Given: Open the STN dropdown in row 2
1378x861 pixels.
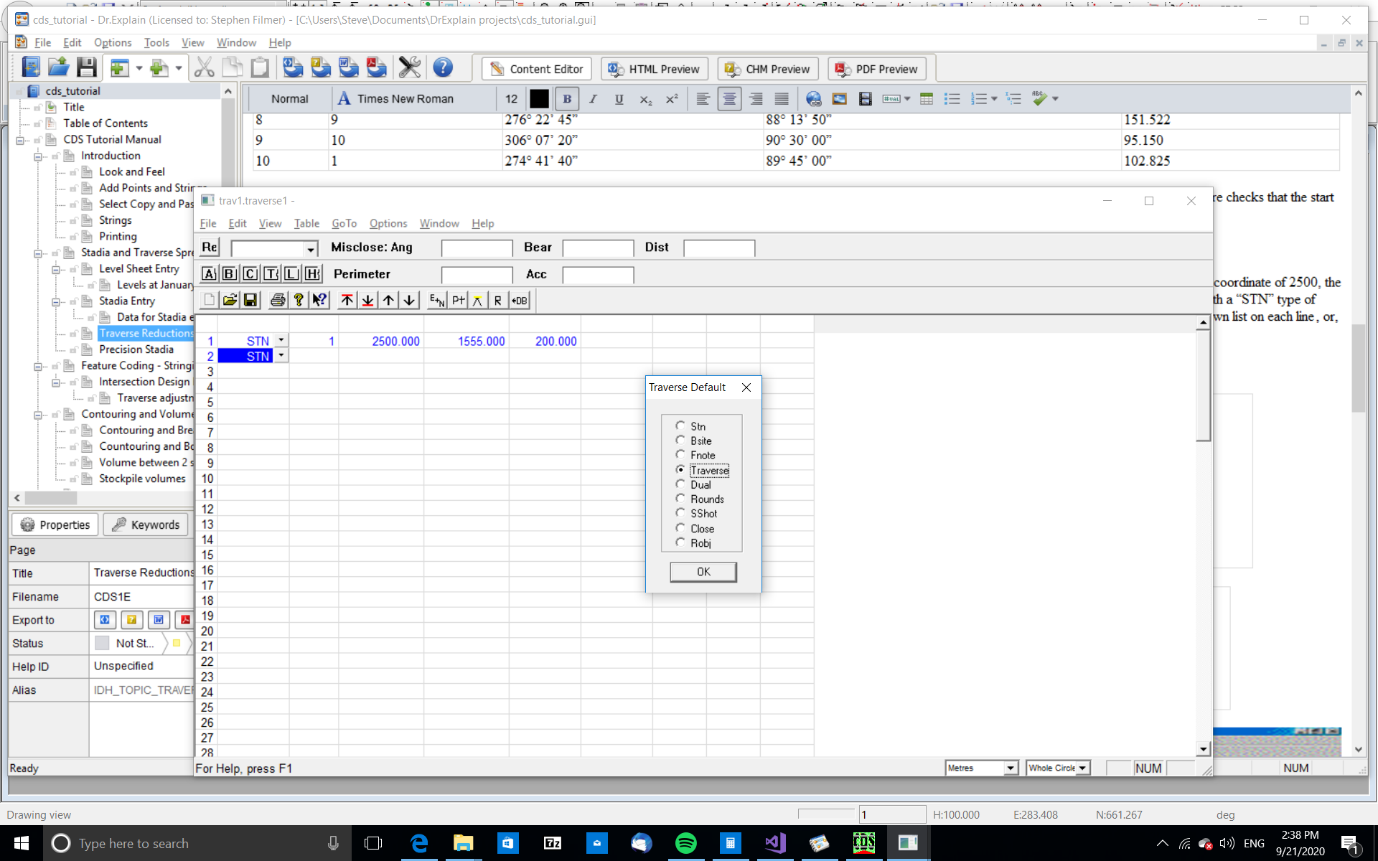Looking at the screenshot, I should click(281, 356).
